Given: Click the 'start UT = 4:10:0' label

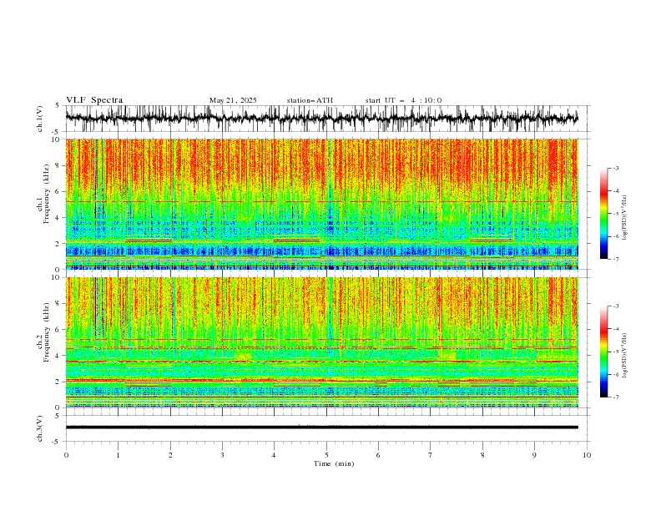Looking at the screenshot, I should click(x=403, y=100).
